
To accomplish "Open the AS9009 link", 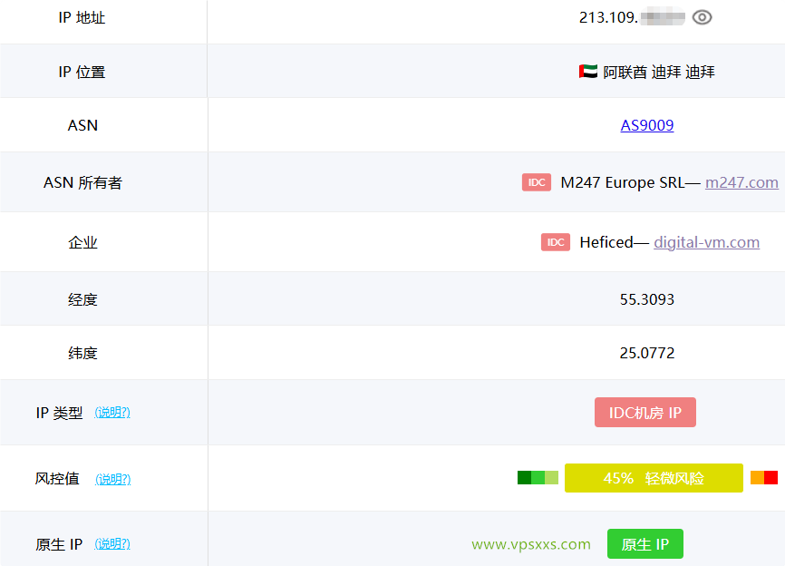I will (x=647, y=125).
